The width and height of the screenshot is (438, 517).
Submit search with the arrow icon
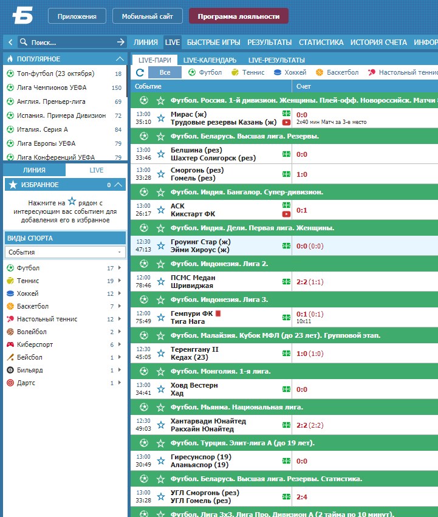pos(121,42)
